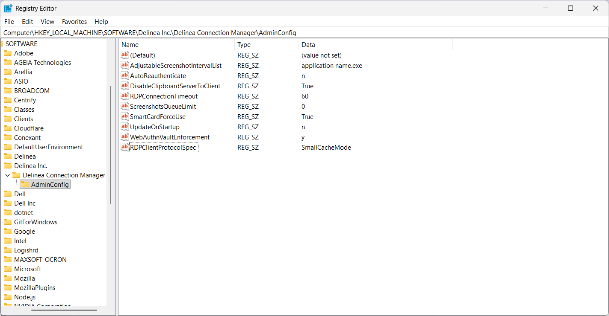609x316 pixels.
Task: Click the Registry Editor app icon in title bar
Action: point(8,8)
